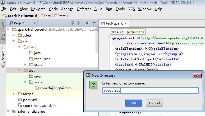The image size is (205, 116).
Task: Open the Tools menu
Action: (120, 9)
